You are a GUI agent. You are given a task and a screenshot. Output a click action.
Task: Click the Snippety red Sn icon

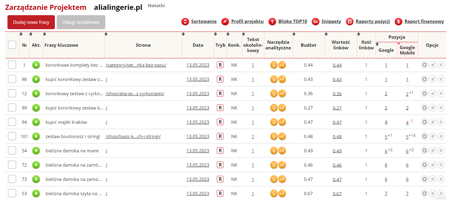point(316,21)
